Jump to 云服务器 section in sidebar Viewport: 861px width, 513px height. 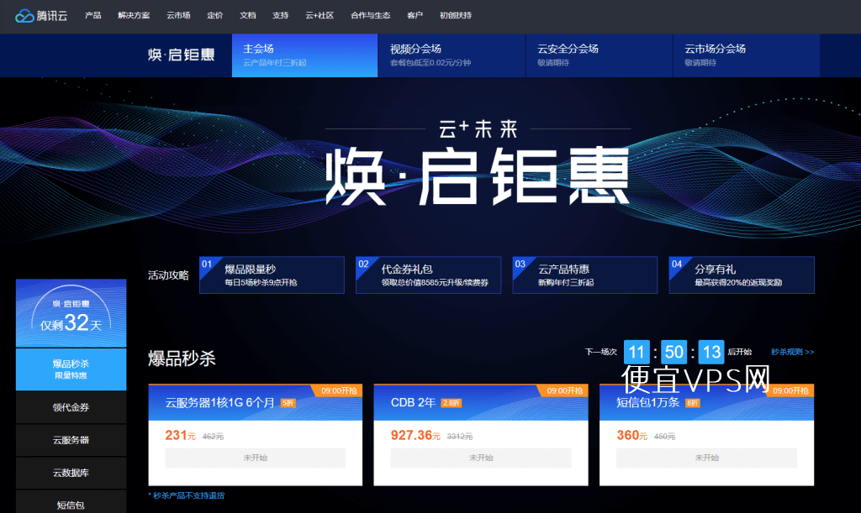(x=71, y=440)
